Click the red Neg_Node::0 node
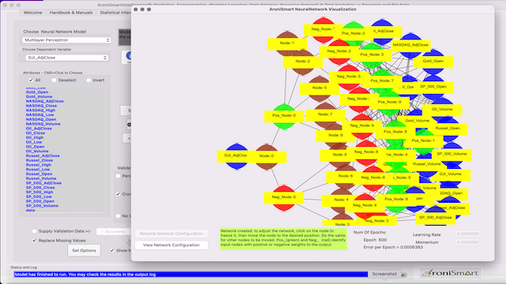Image resolution: width=506 pixels, height=284 pixels. (x=284, y=198)
